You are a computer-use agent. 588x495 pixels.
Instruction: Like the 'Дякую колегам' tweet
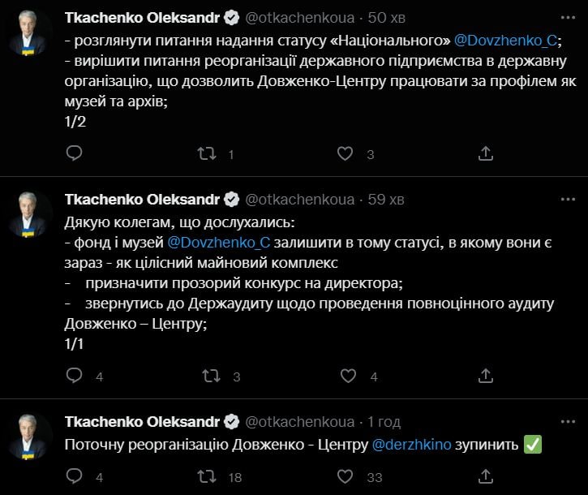coord(347,376)
